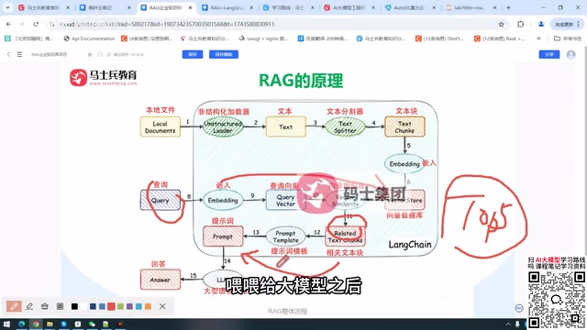Click the RAG整体流程 caption
Viewport: 587px width, 330px height.
(x=287, y=311)
